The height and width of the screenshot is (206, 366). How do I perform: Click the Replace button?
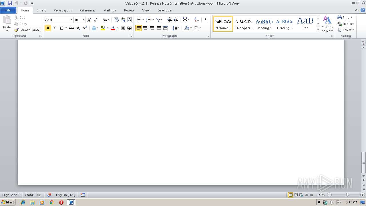pyautogui.click(x=346, y=24)
